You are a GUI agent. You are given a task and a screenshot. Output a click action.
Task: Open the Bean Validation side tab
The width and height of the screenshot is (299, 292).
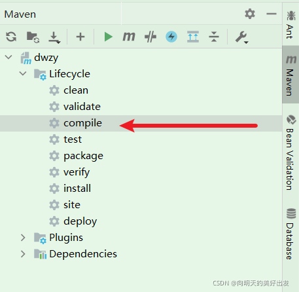click(x=290, y=153)
